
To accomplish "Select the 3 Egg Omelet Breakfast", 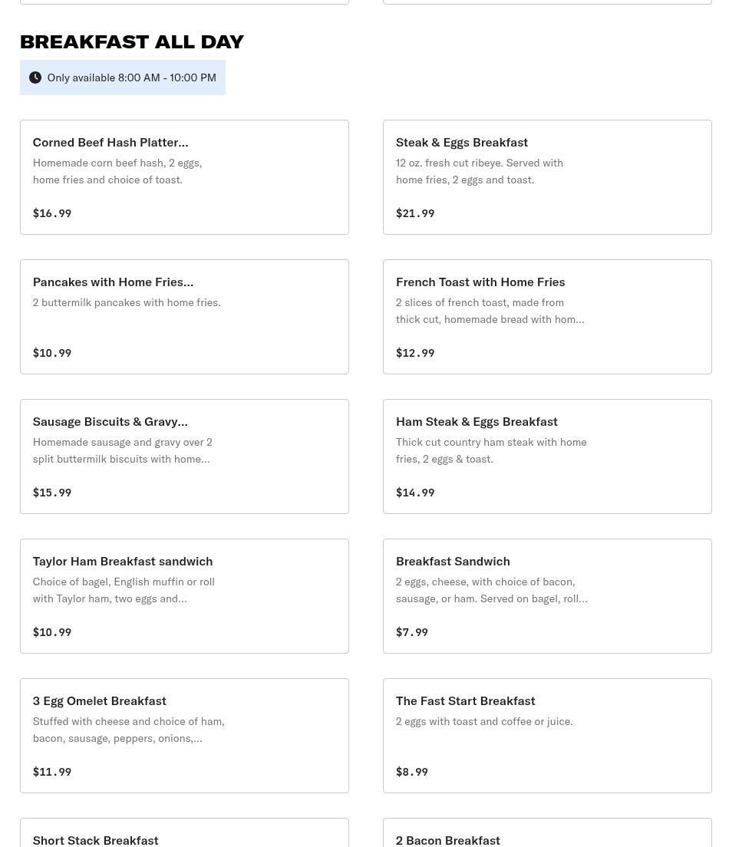I will tap(184, 736).
